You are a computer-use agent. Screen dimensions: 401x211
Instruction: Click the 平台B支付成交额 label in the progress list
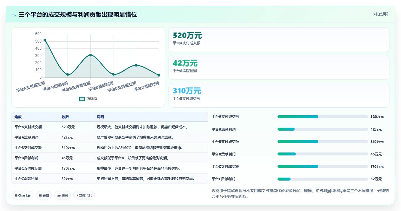tap(225, 142)
